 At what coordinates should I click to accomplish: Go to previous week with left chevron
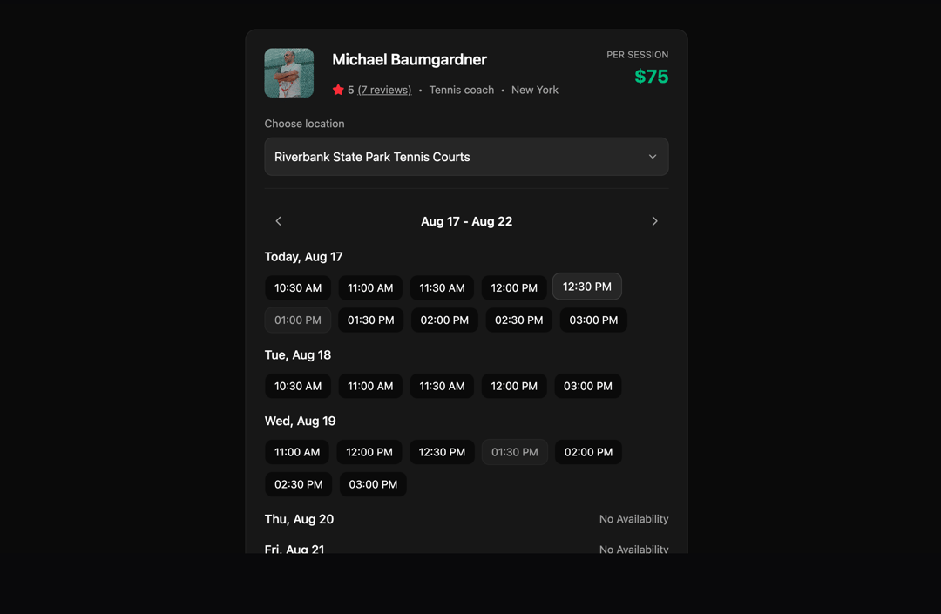pyautogui.click(x=279, y=221)
